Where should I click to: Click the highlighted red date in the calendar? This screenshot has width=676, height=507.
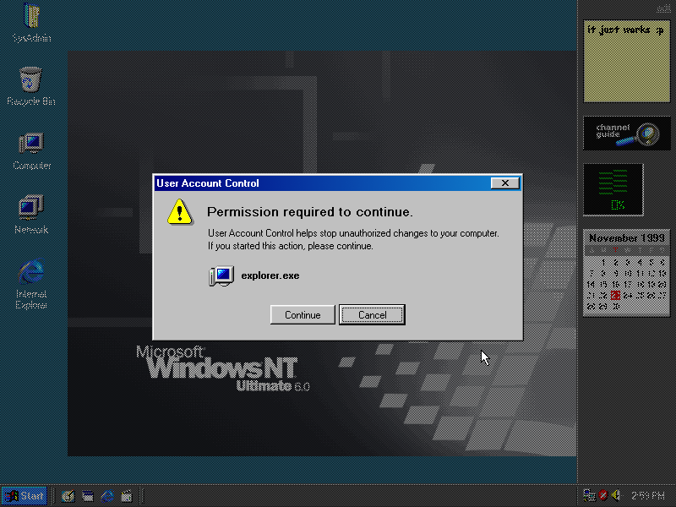[615, 295]
